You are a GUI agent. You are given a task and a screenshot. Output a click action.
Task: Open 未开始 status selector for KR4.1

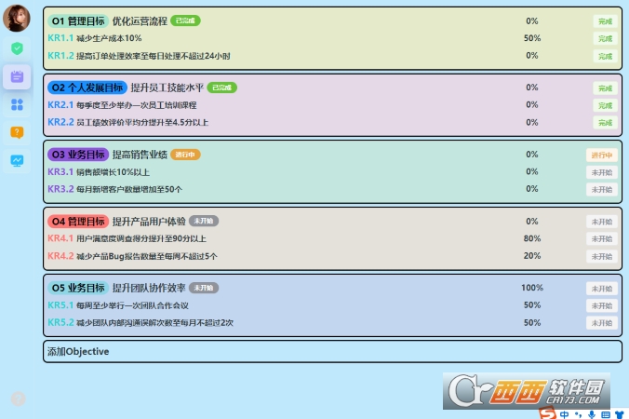602,239
